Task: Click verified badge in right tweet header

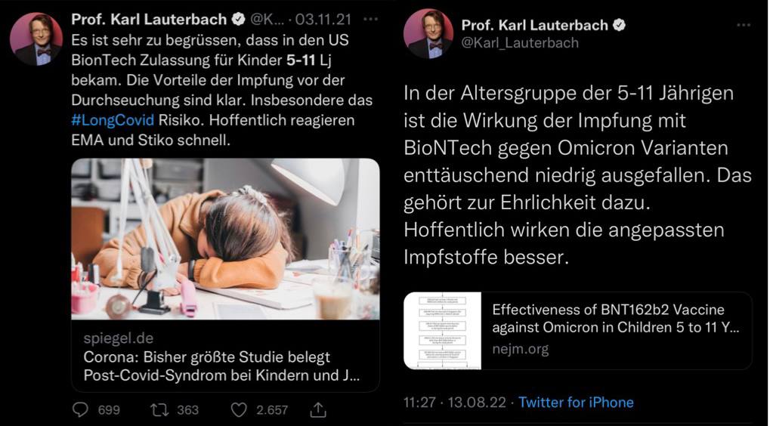Action: pos(619,26)
